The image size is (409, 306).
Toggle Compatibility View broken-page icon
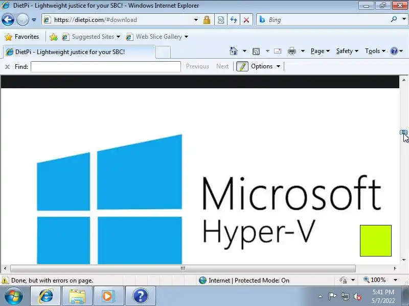pyautogui.click(x=221, y=20)
